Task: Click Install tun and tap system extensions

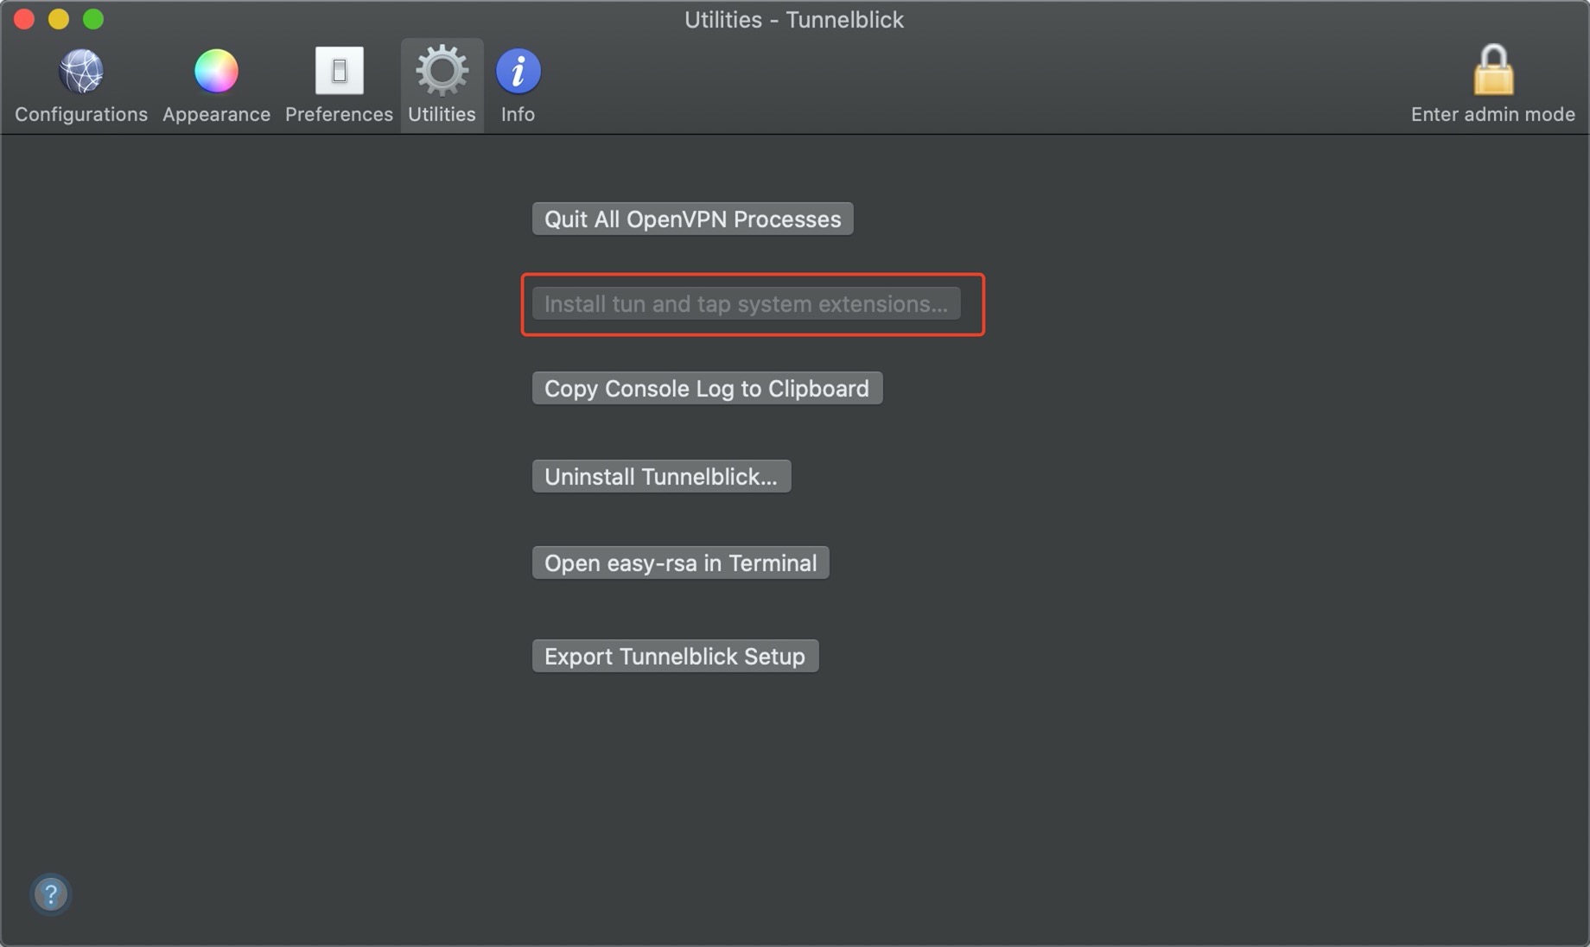Action: (746, 304)
